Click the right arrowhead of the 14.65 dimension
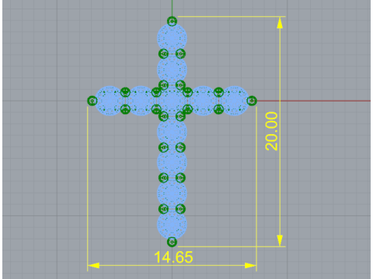This screenshot has width=373, height=279. tap(250, 265)
